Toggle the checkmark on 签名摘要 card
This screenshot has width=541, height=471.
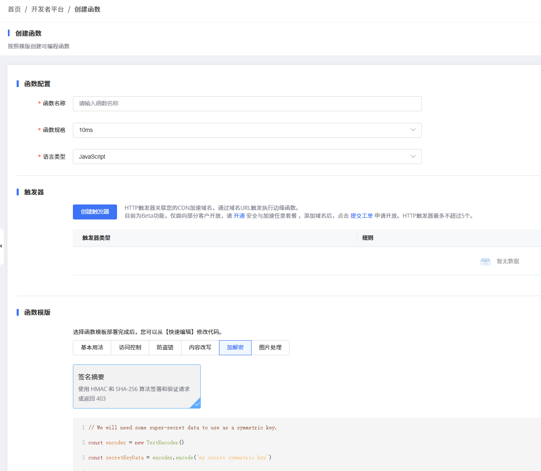point(196,404)
